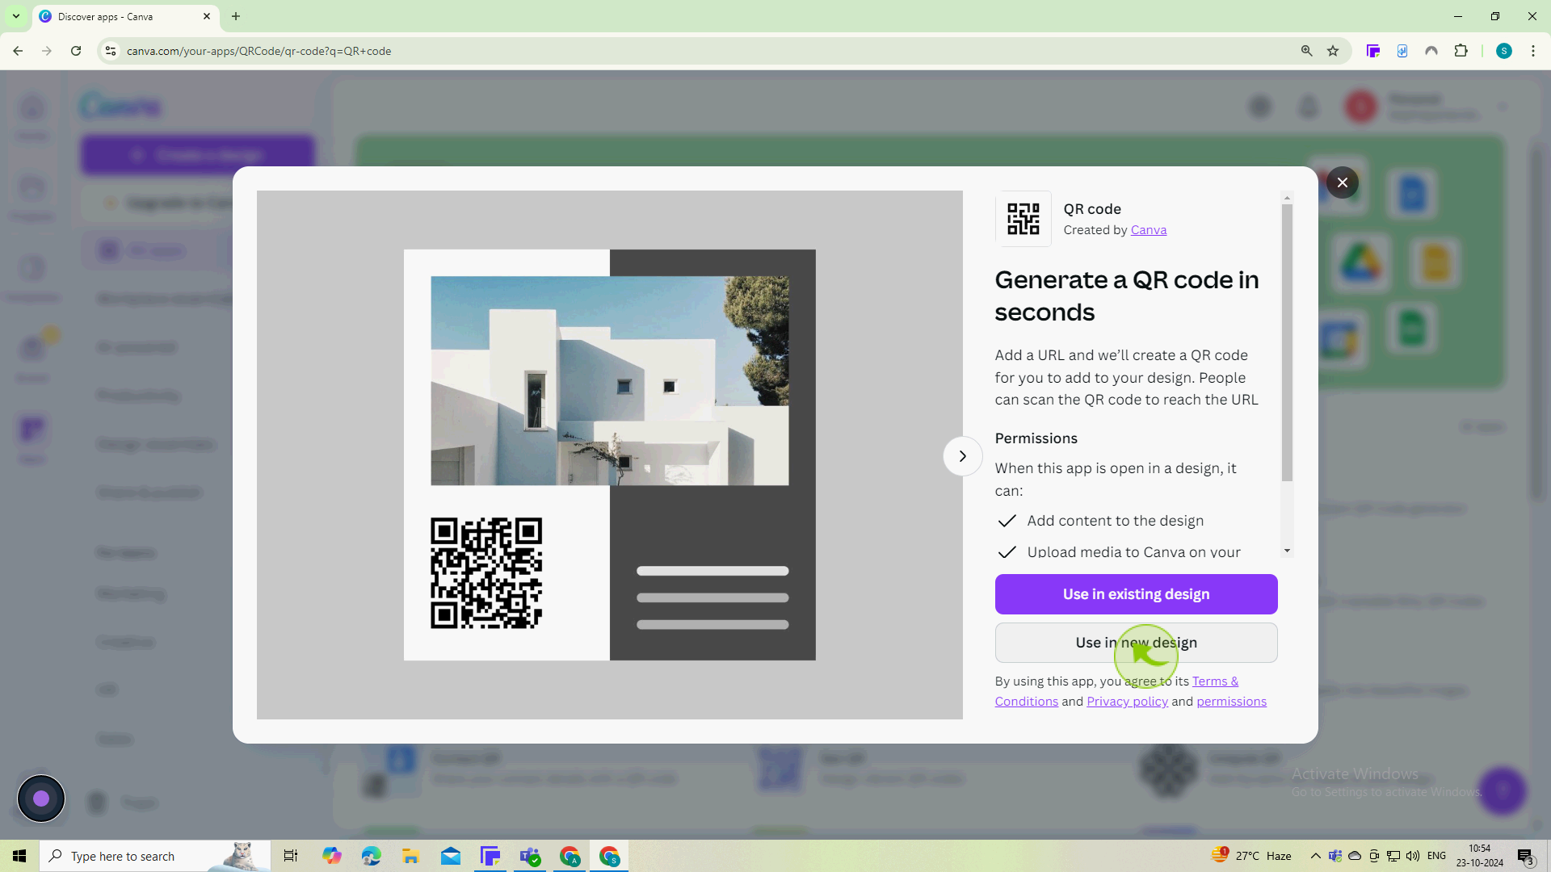The height and width of the screenshot is (872, 1551).
Task: Open a new browser tab
Action: pos(236,16)
